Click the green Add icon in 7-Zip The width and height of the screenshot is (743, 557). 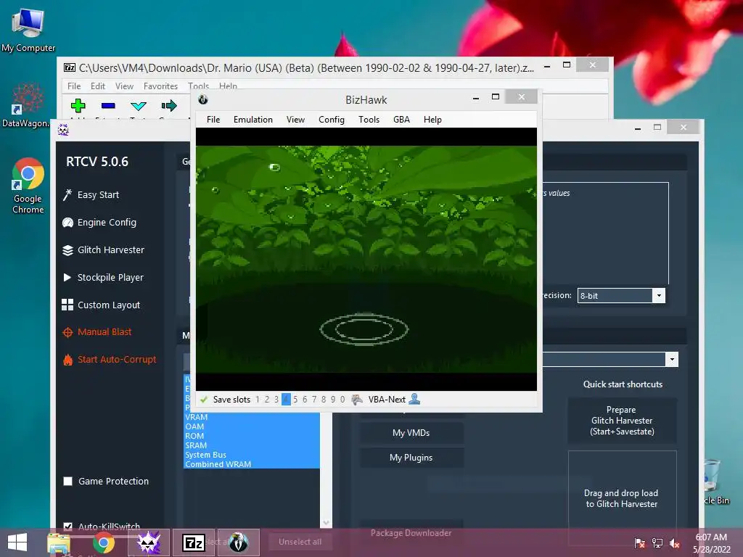(x=78, y=105)
